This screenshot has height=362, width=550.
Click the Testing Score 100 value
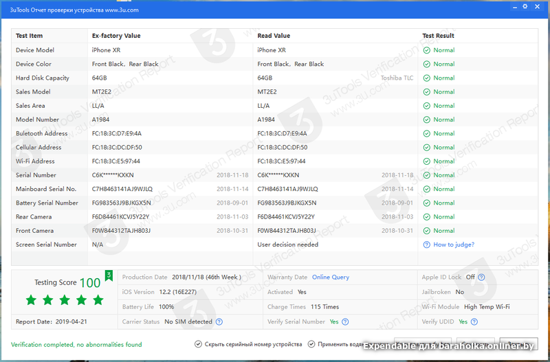90,283
